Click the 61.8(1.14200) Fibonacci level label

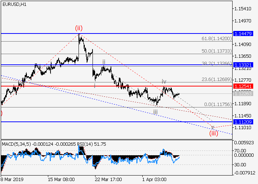click(x=216, y=38)
